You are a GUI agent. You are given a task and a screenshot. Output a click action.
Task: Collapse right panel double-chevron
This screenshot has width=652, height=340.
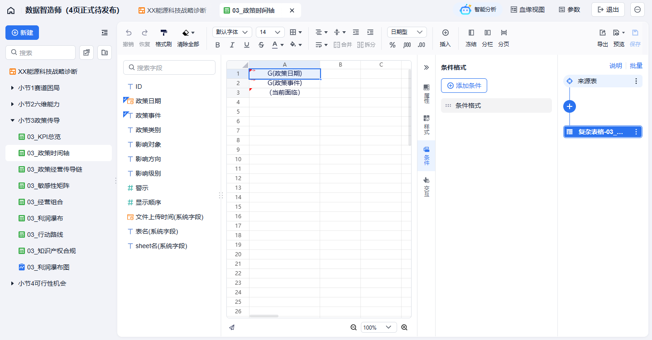click(426, 67)
